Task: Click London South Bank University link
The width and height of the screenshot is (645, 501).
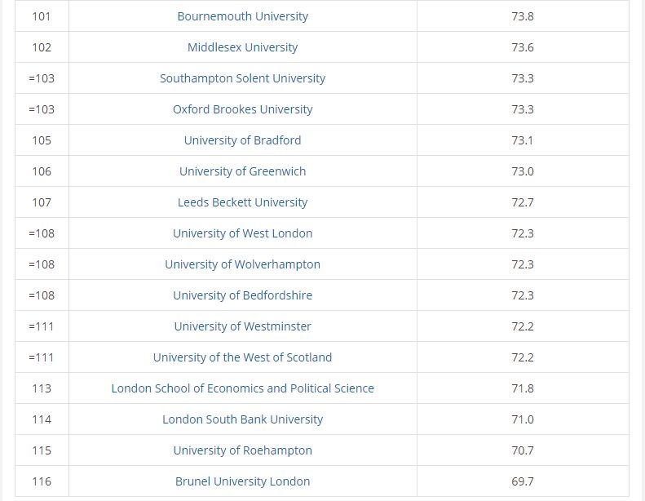Action: tap(242, 419)
